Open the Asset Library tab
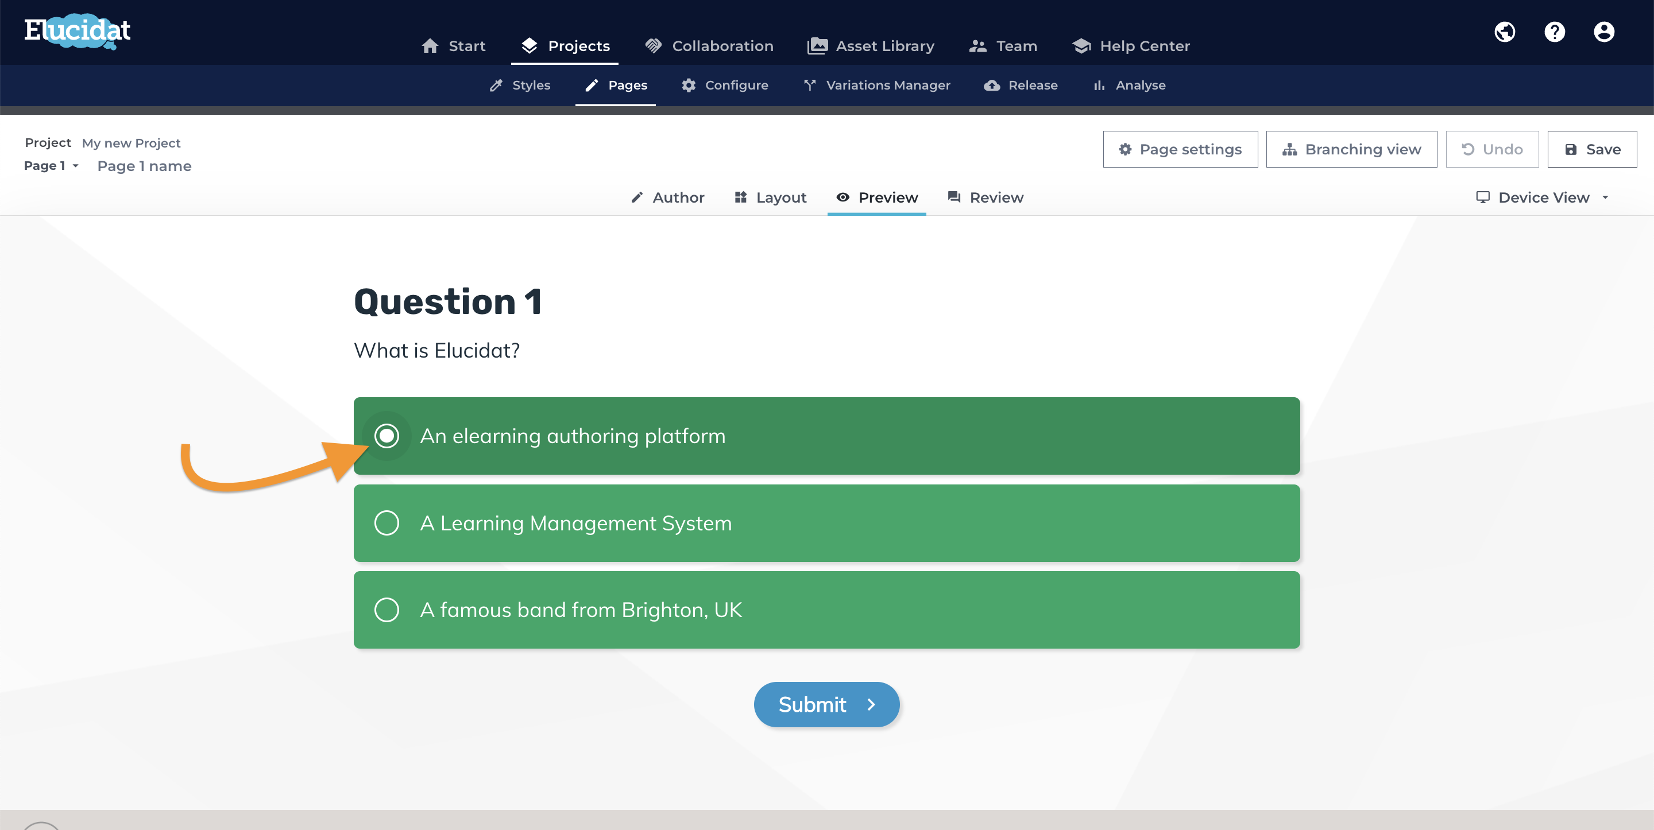 point(871,45)
